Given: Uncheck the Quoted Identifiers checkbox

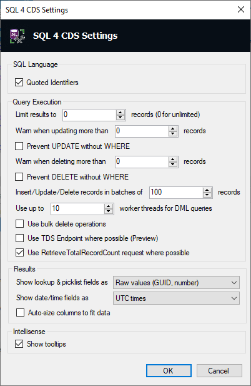Looking at the screenshot, I should tap(19, 82).
